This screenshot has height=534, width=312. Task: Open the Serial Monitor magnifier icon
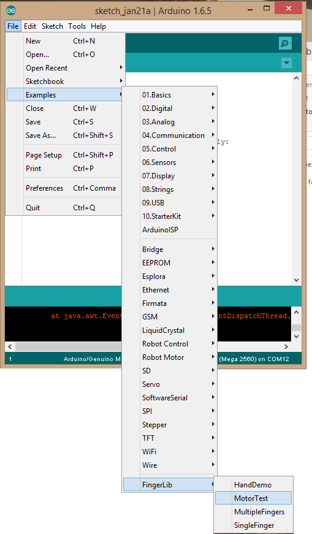point(285,44)
